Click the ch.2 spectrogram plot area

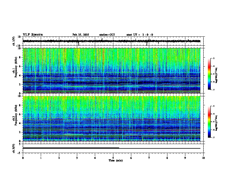tap(112, 119)
